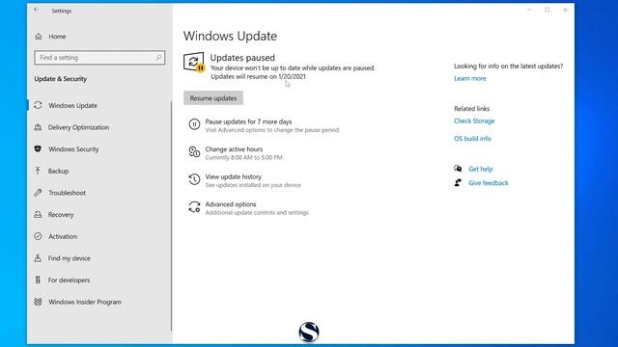Screen dimensions: 618x347
Task: Click the Windows Insider Program icon
Action: (x=38, y=302)
